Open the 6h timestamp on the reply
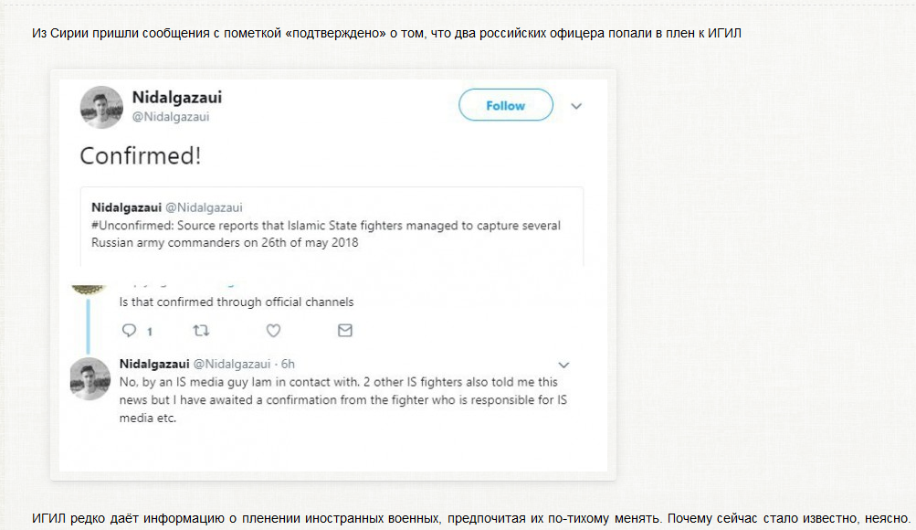 click(288, 364)
